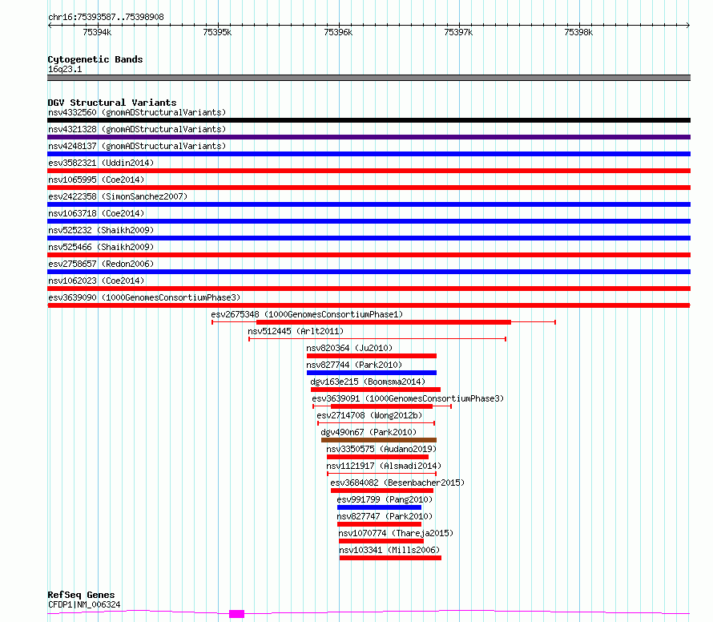Open dgv490n67 (Park2010) label

pyautogui.click(x=369, y=432)
